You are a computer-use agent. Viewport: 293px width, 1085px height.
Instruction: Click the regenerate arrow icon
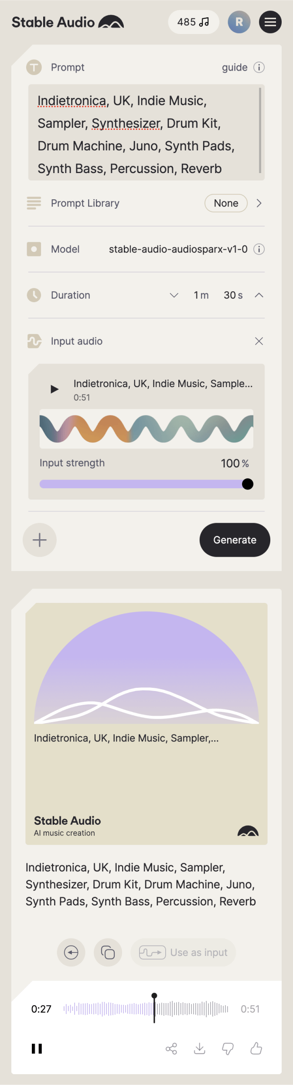(71, 952)
